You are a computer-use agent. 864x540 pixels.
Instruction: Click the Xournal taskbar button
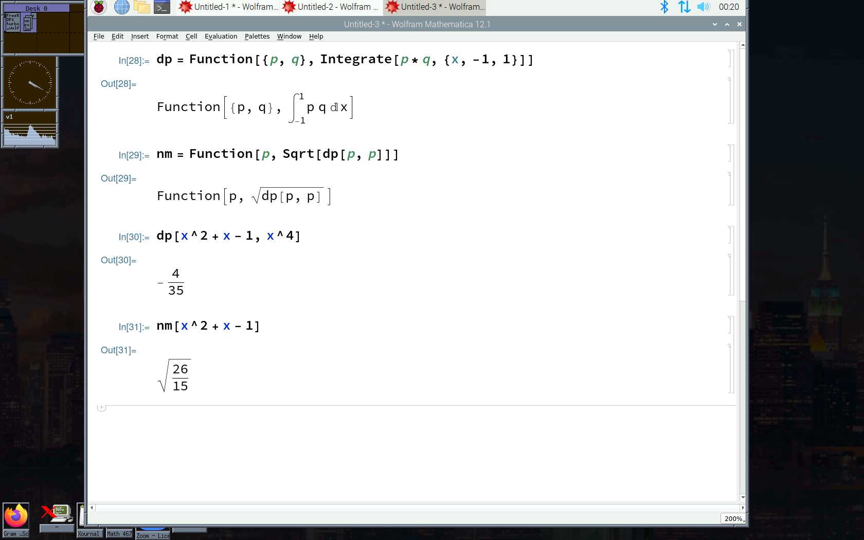coord(89,534)
